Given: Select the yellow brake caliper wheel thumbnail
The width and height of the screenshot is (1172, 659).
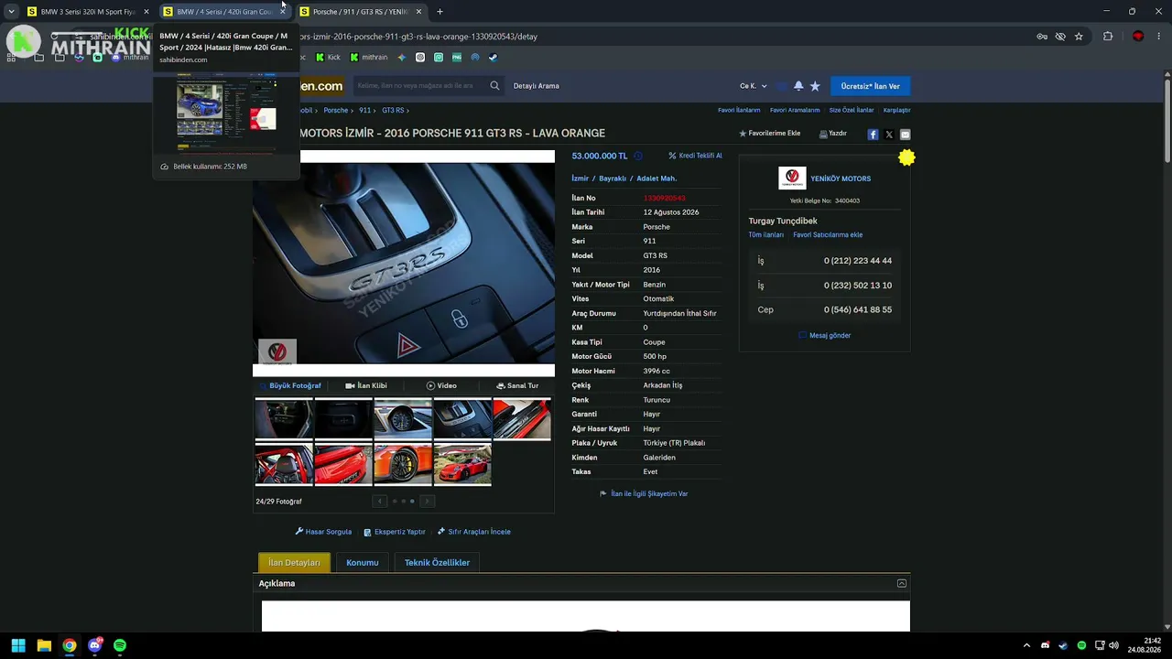Looking at the screenshot, I should [403, 465].
